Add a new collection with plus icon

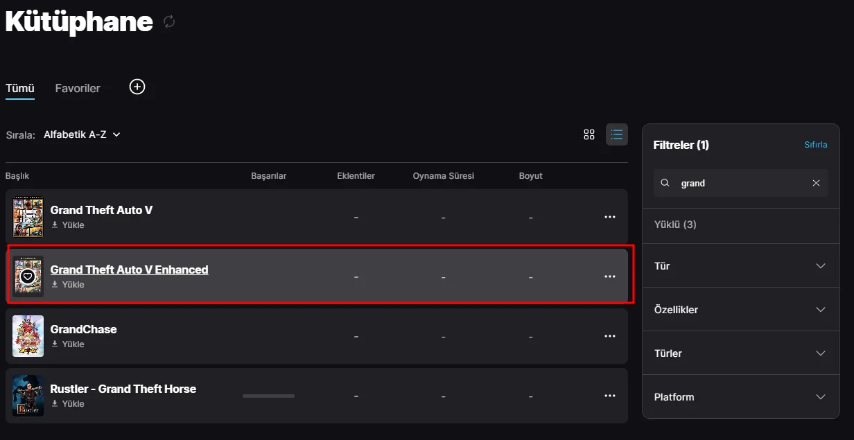pyautogui.click(x=137, y=87)
